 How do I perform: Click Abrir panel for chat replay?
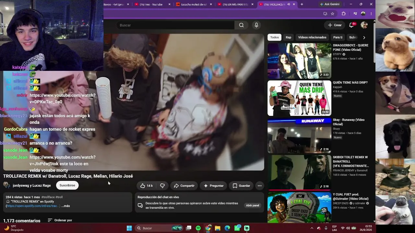click(252, 205)
